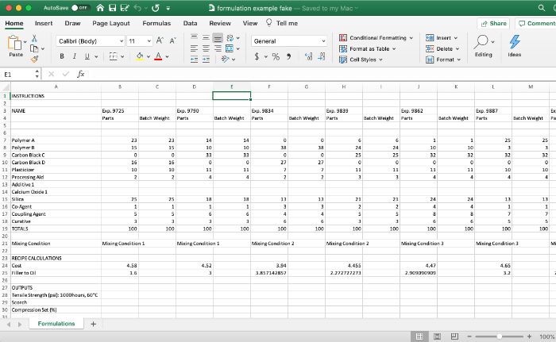The width and height of the screenshot is (556, 342).
Task: Open the Review tab
Action: 220,23
